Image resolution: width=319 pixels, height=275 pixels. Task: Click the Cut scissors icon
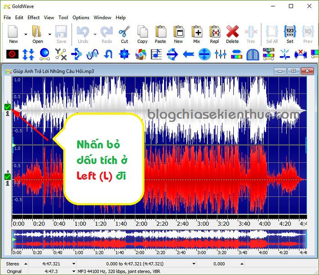pos(124,32)
